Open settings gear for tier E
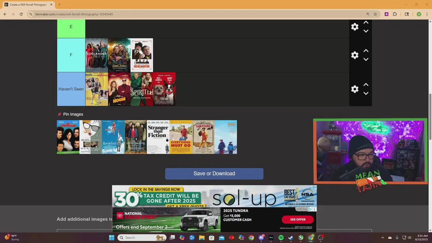432x243 pixels. pos(355,27)
